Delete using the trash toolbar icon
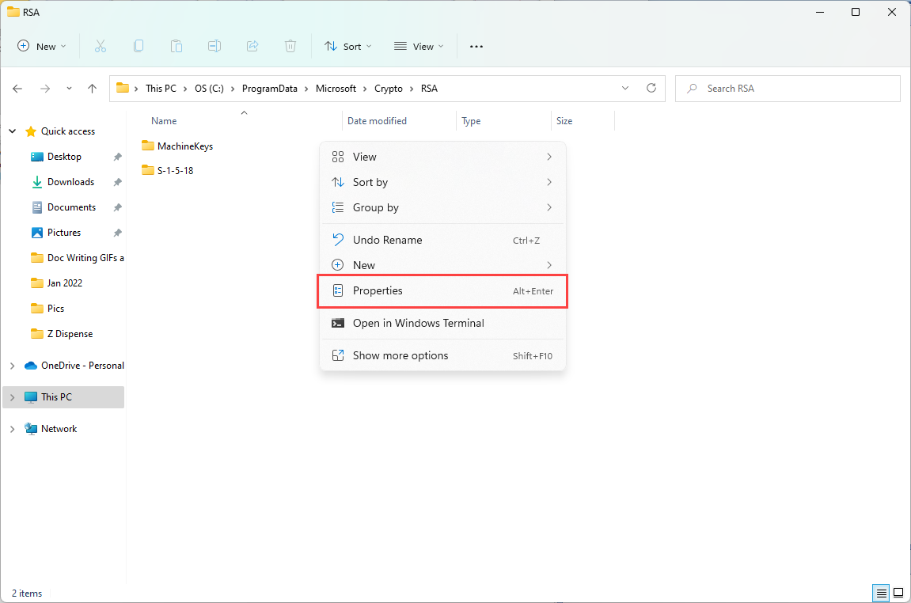The width and height of the screenshot is (911, 603). coord(290,46)
